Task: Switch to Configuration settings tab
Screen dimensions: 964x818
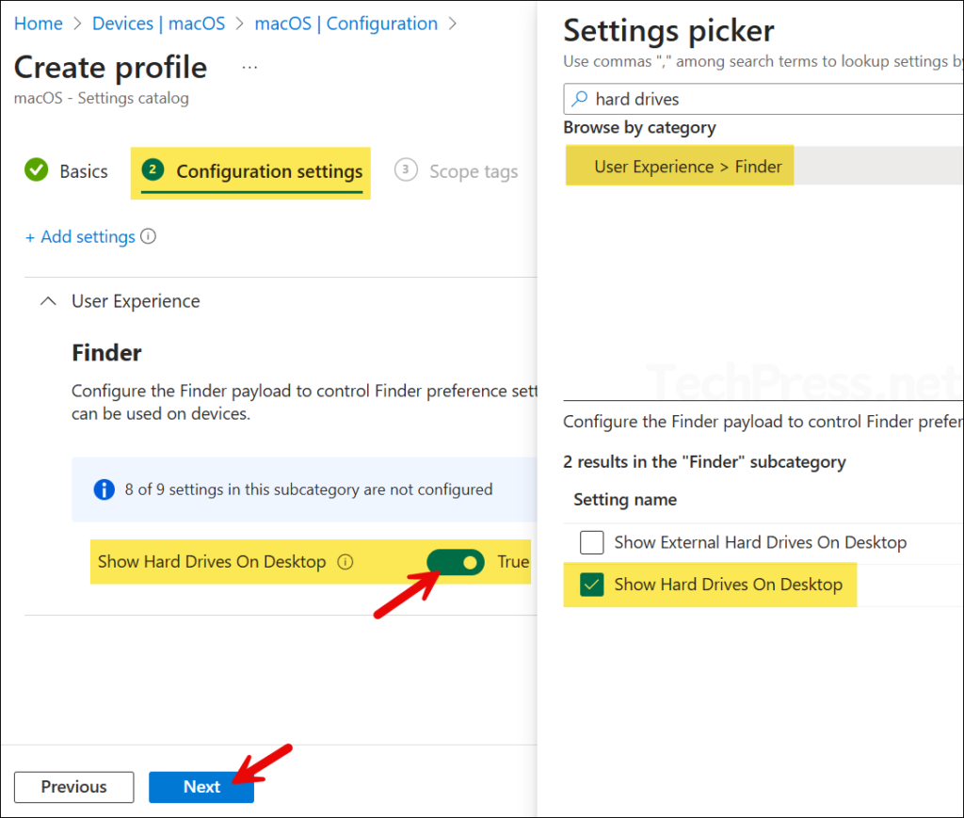Action: tap(251, 172)
